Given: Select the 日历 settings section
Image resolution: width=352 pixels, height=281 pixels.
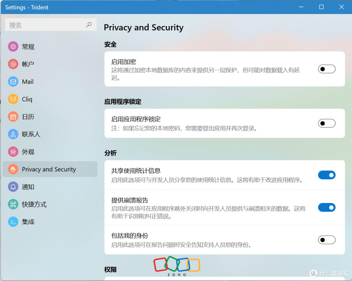Looking at the screenshot, I should [50, 116].
